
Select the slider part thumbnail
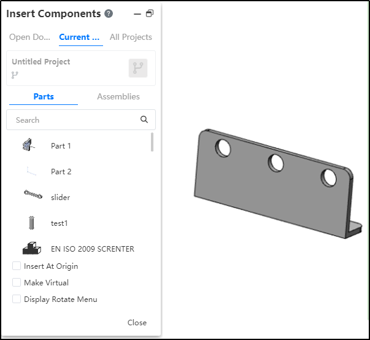tap(33, 195)
